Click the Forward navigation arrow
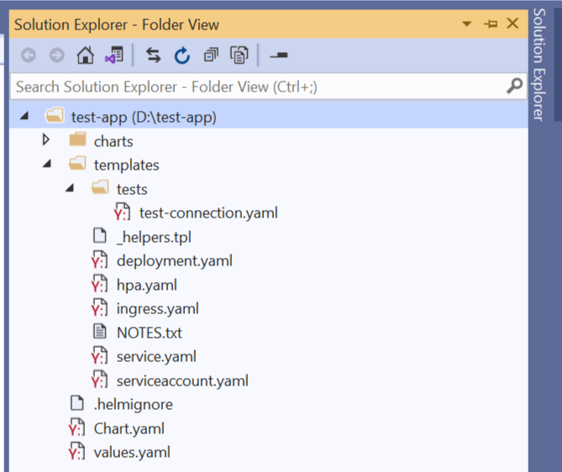562x472 pixels. tap(56, 55)
